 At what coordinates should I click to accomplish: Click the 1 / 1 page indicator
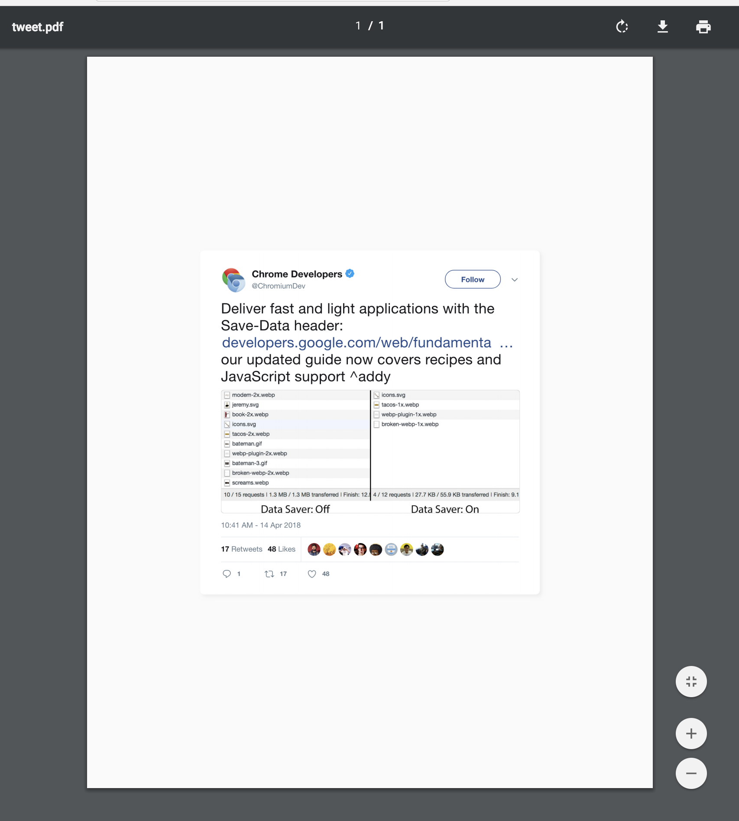369,26
